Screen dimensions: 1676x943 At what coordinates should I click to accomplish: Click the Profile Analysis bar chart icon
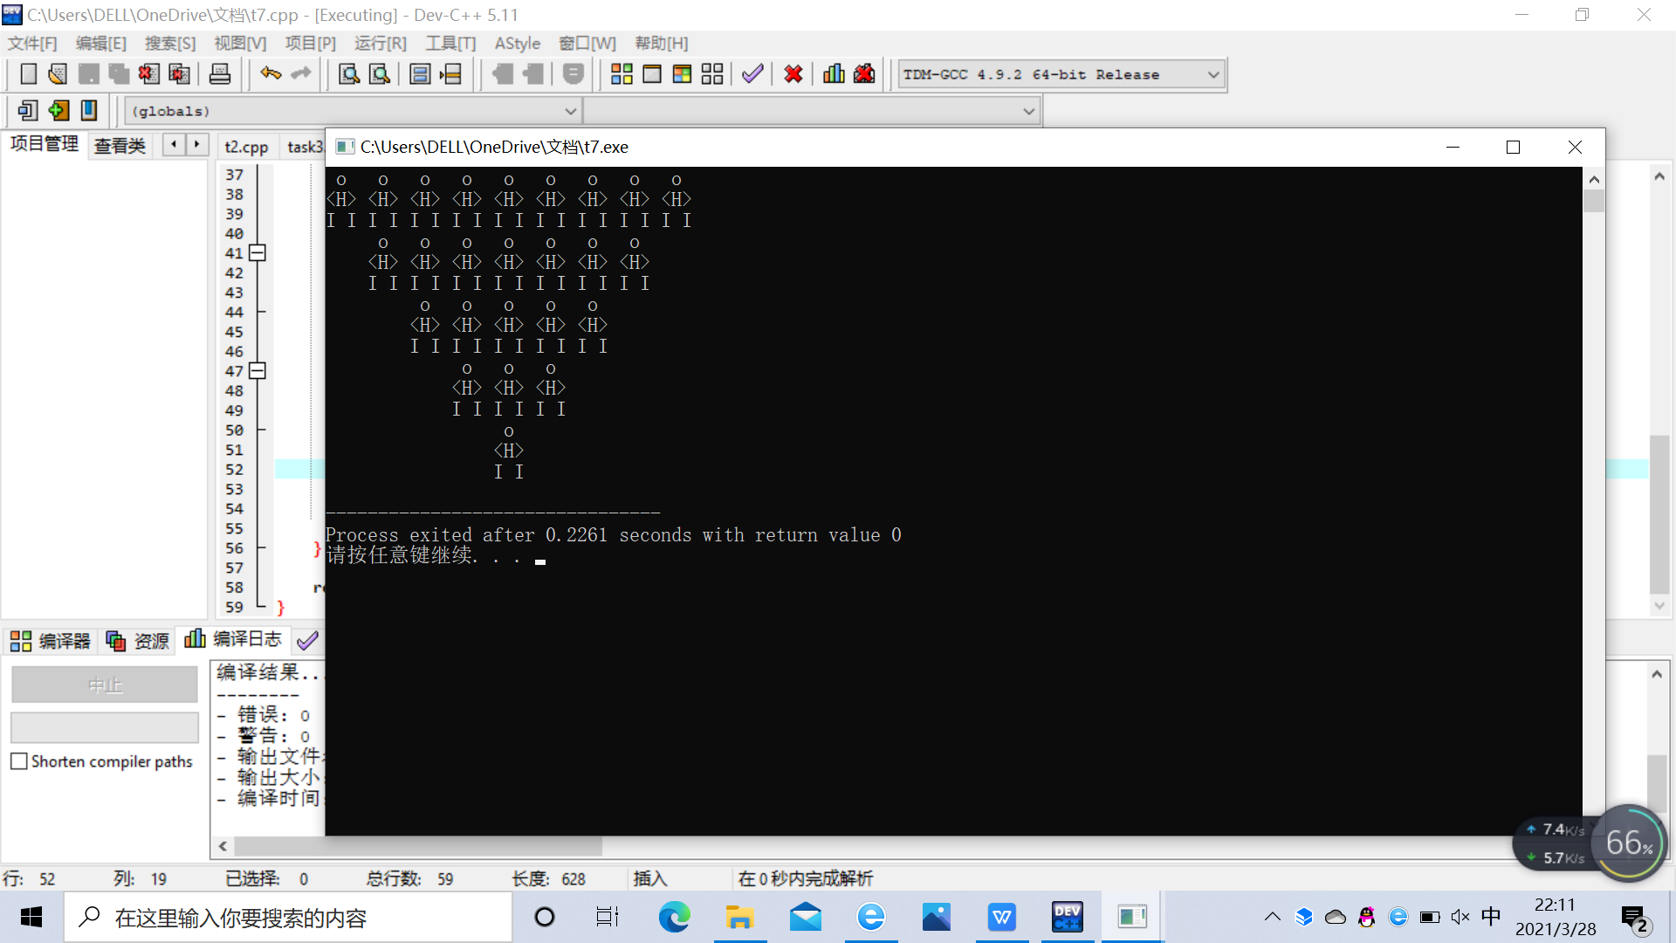tap(834, 74)
